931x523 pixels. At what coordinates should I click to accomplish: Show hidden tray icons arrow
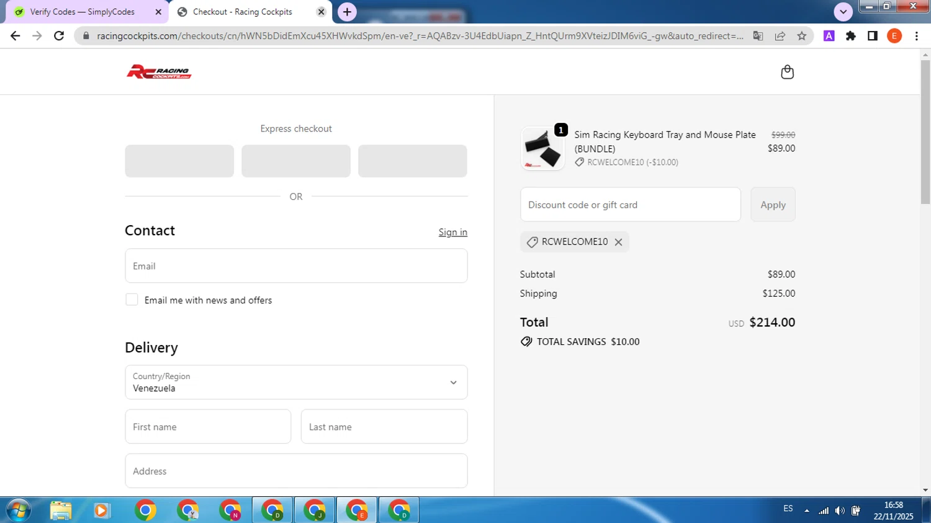pos(807,511)
